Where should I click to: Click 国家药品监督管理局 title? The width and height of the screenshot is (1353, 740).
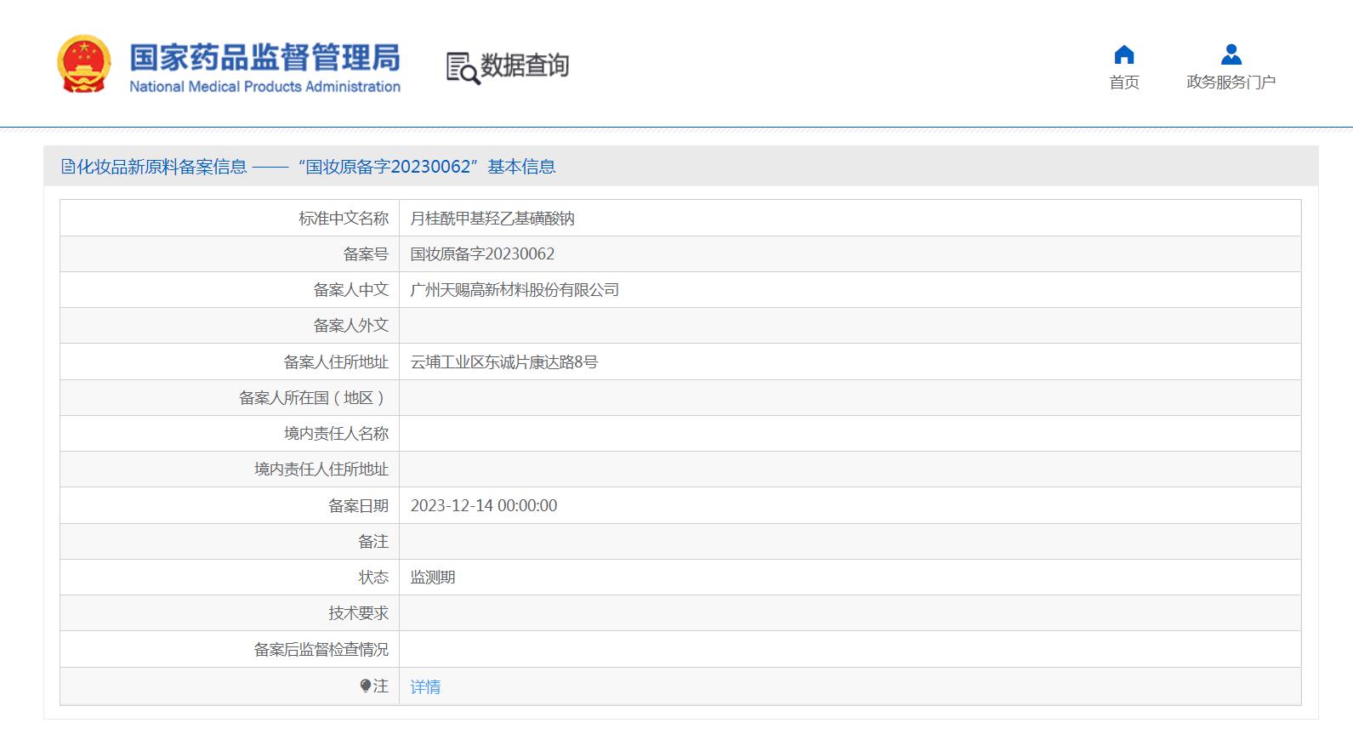point(264,57)
